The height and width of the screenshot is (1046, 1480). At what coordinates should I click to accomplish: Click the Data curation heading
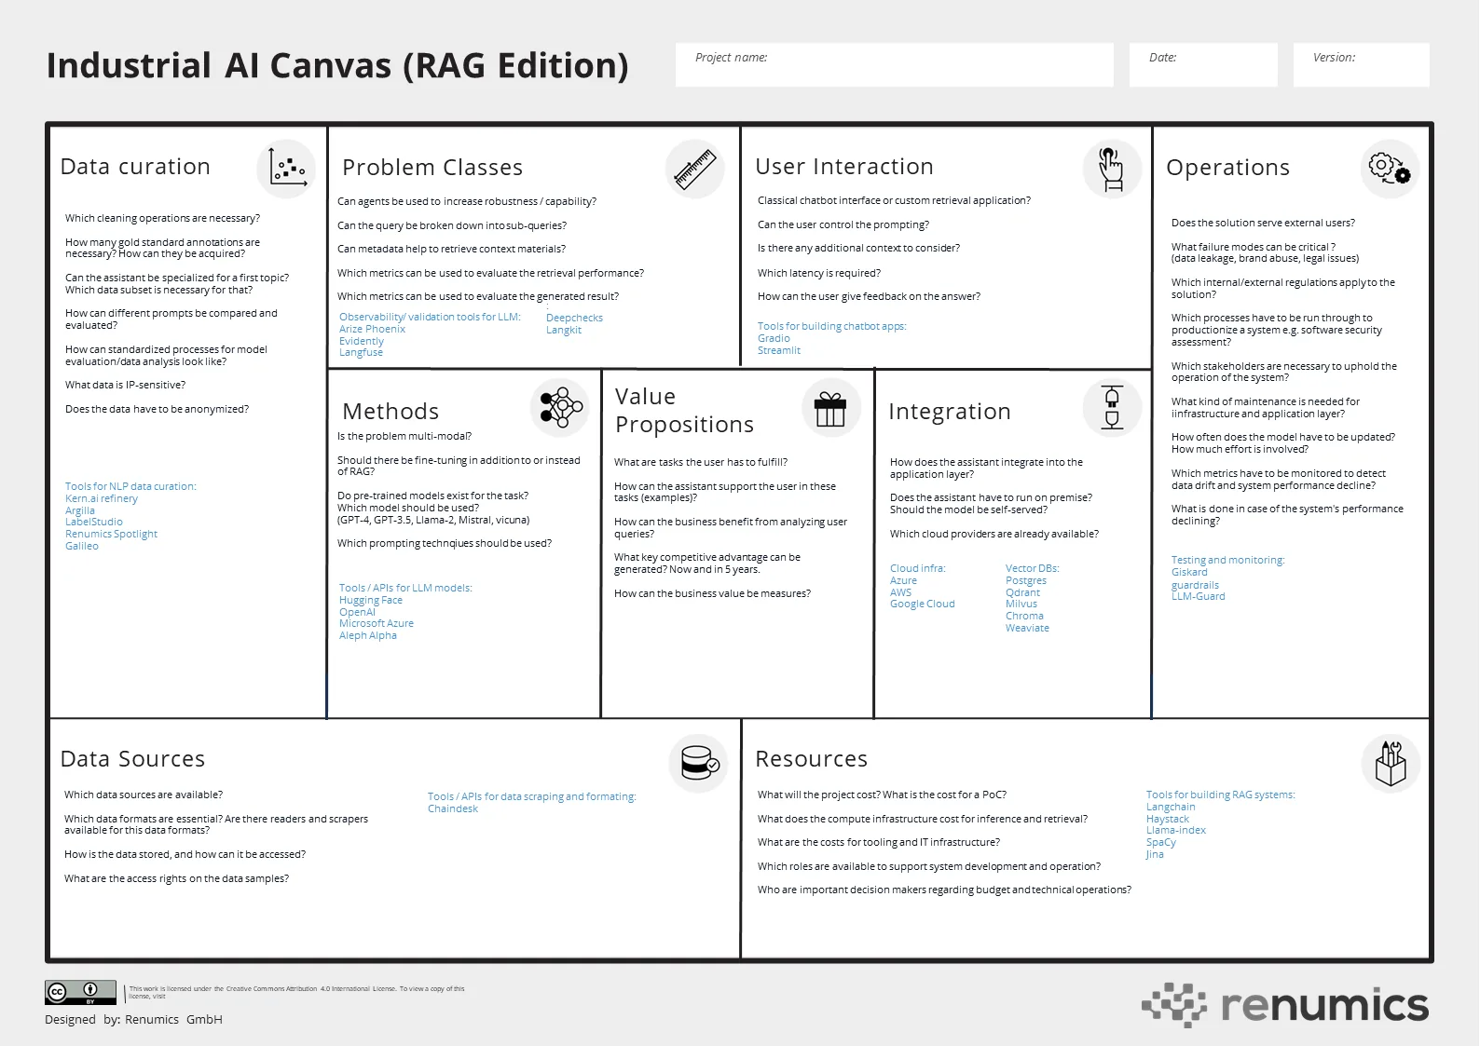[135, 167]
